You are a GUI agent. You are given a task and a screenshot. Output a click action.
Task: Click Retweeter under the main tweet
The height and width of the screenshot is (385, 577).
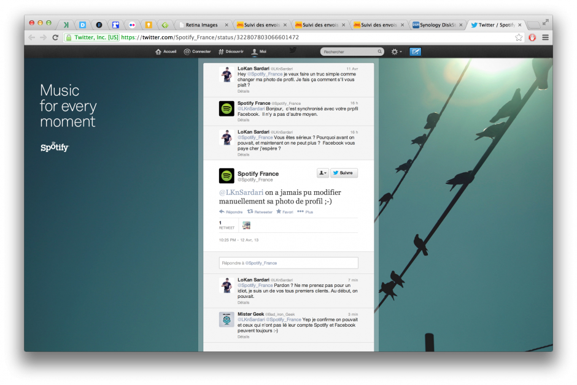point(260,212)
